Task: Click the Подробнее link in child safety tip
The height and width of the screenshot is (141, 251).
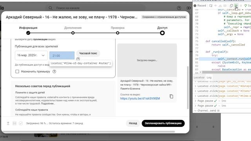Action: click(48, 103)
